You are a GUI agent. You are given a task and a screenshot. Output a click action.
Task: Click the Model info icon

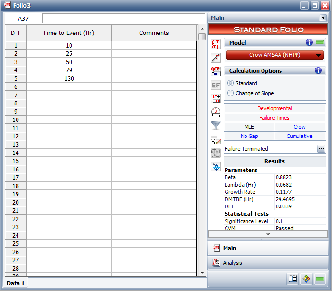[309, 43]
